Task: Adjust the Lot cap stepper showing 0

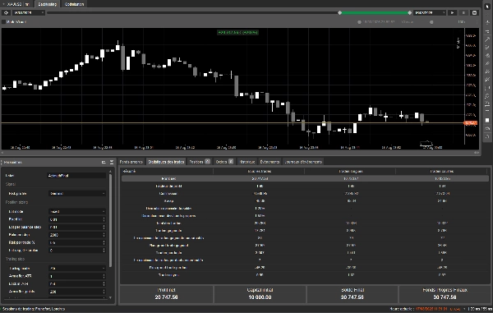Action: click(104, 251)
